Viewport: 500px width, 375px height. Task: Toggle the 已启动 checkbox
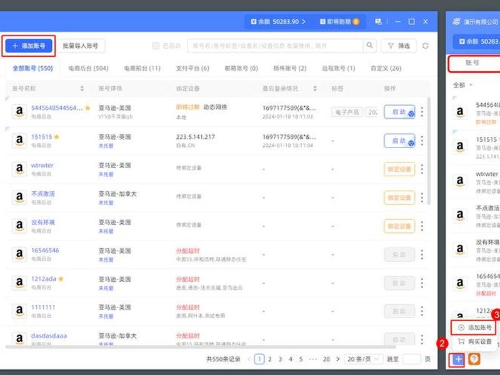[x=156, y=46]
